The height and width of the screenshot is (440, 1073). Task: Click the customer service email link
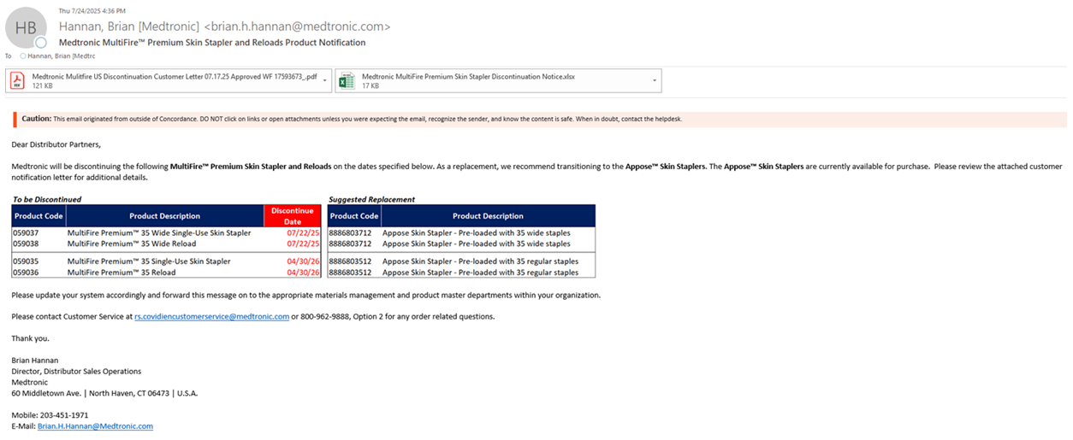[x=211, y=316]
